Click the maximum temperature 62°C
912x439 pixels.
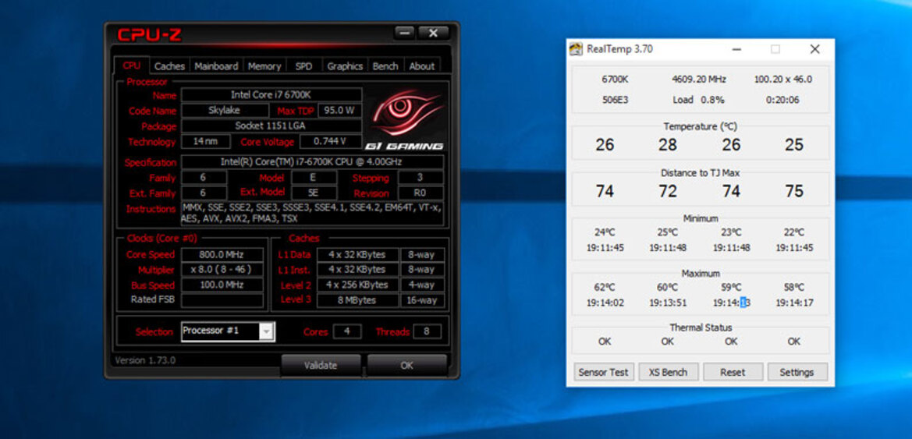(605, 287)
